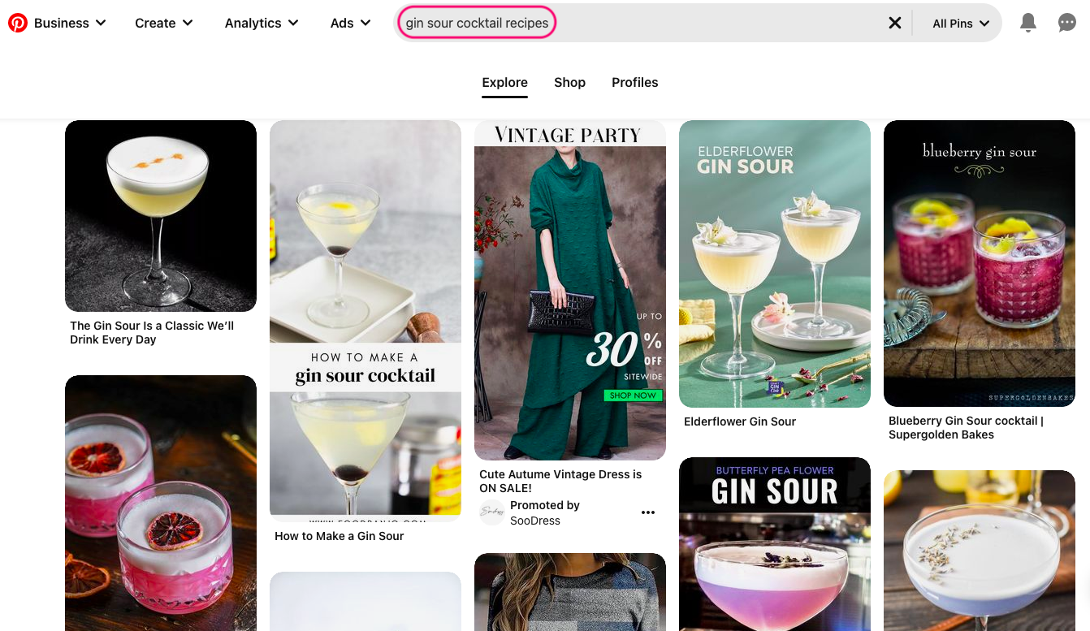Click the Pinterest logo
Viewport: 1090px width, 631px height.
[19, 23]
